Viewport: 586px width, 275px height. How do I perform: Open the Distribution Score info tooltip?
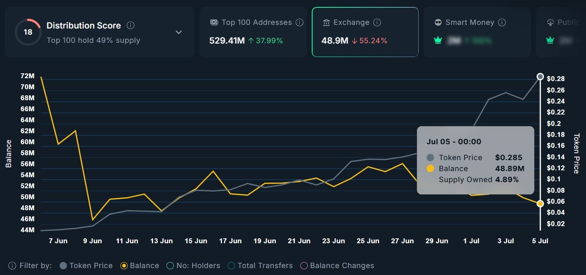point(130,25)
